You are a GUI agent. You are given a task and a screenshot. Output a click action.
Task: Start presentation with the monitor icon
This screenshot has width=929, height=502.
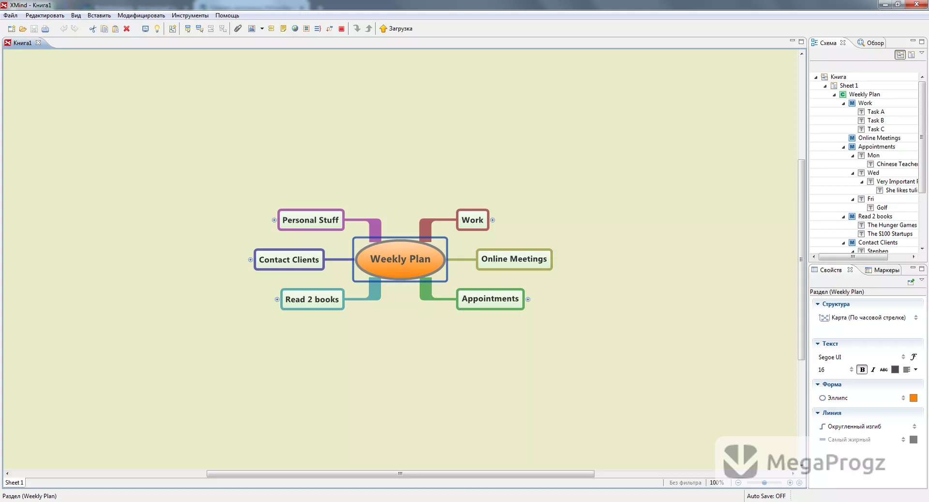[x=145, y=29]
